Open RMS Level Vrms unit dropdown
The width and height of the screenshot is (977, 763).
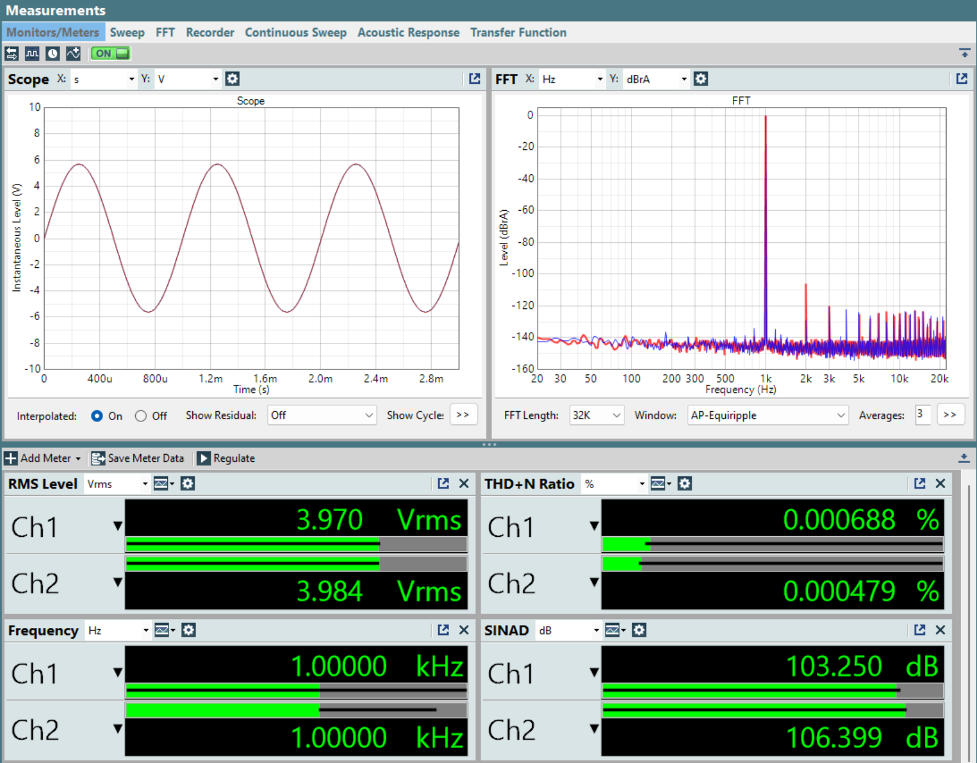click(x=117, y=484)
